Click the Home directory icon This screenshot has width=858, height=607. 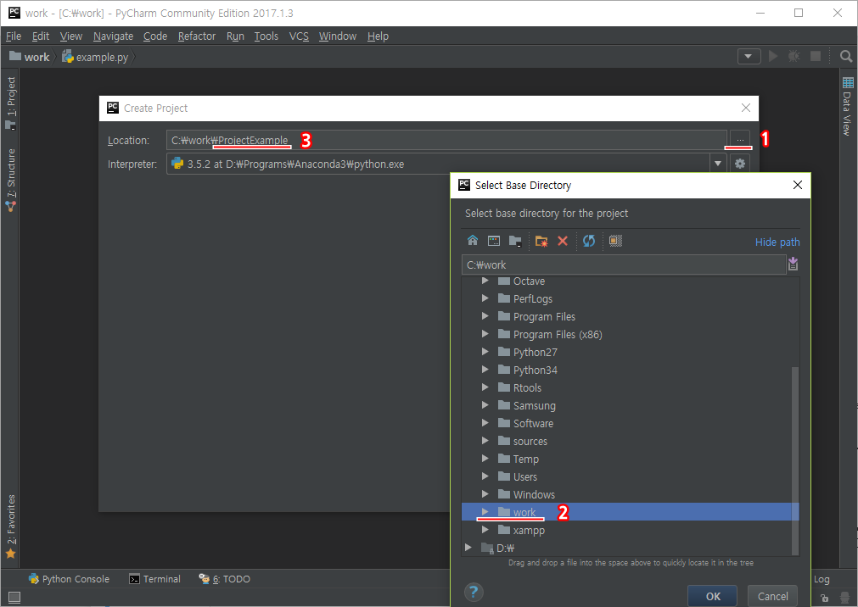[473, 242]
